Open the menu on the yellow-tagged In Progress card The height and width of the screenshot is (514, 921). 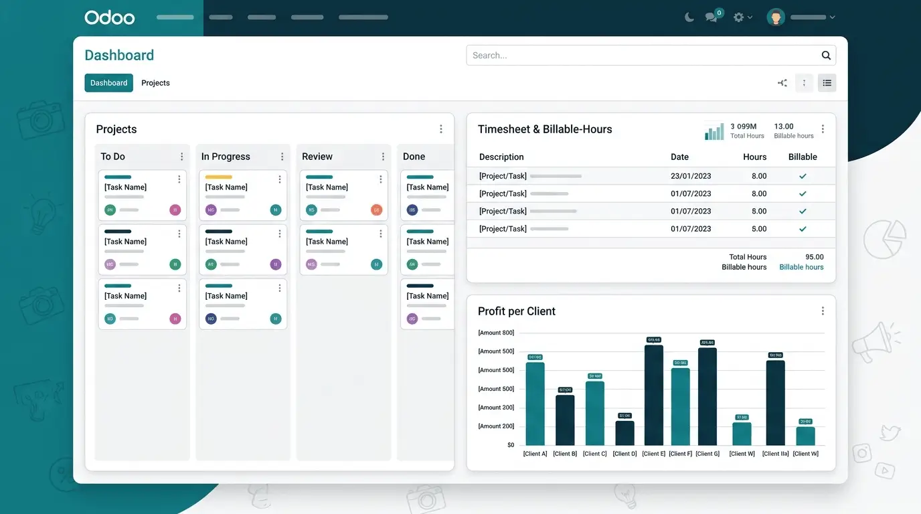[279, 179]
